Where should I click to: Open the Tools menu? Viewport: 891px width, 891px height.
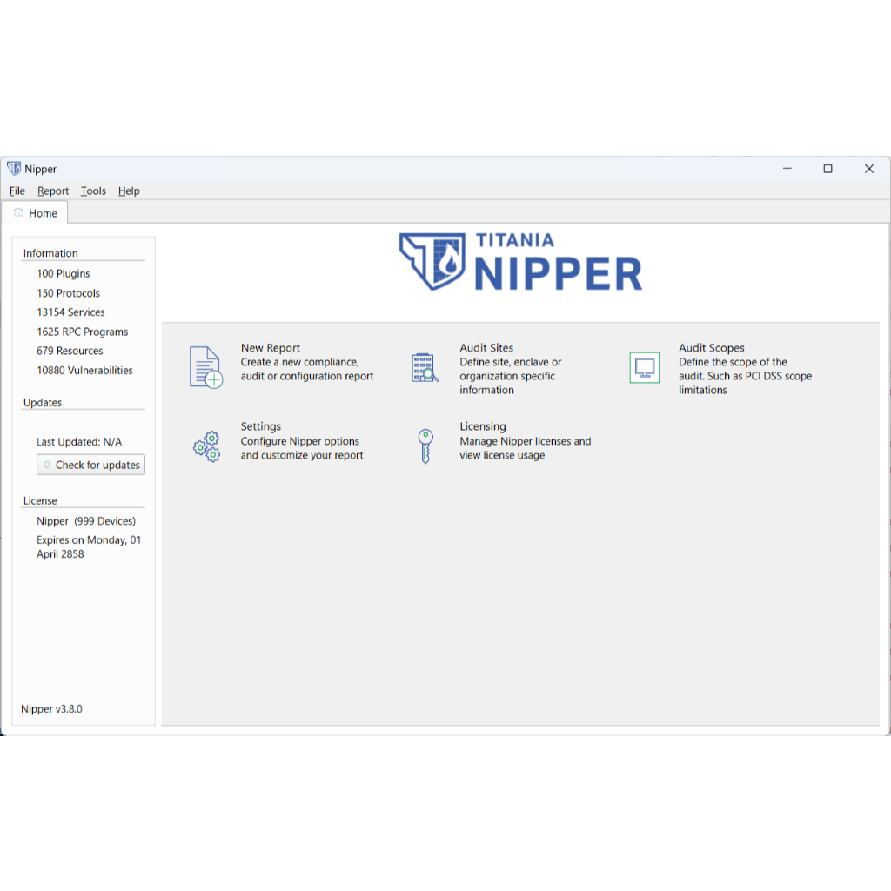(93, 191)
